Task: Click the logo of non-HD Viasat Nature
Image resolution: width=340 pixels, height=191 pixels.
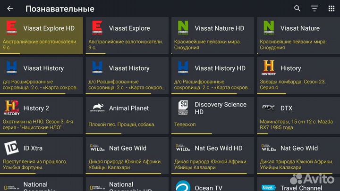Action: coord(269,28)
